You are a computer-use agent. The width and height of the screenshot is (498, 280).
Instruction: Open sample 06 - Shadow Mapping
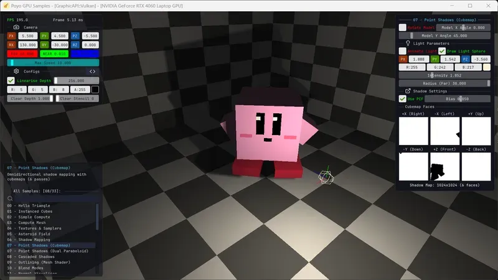point(51,240)
